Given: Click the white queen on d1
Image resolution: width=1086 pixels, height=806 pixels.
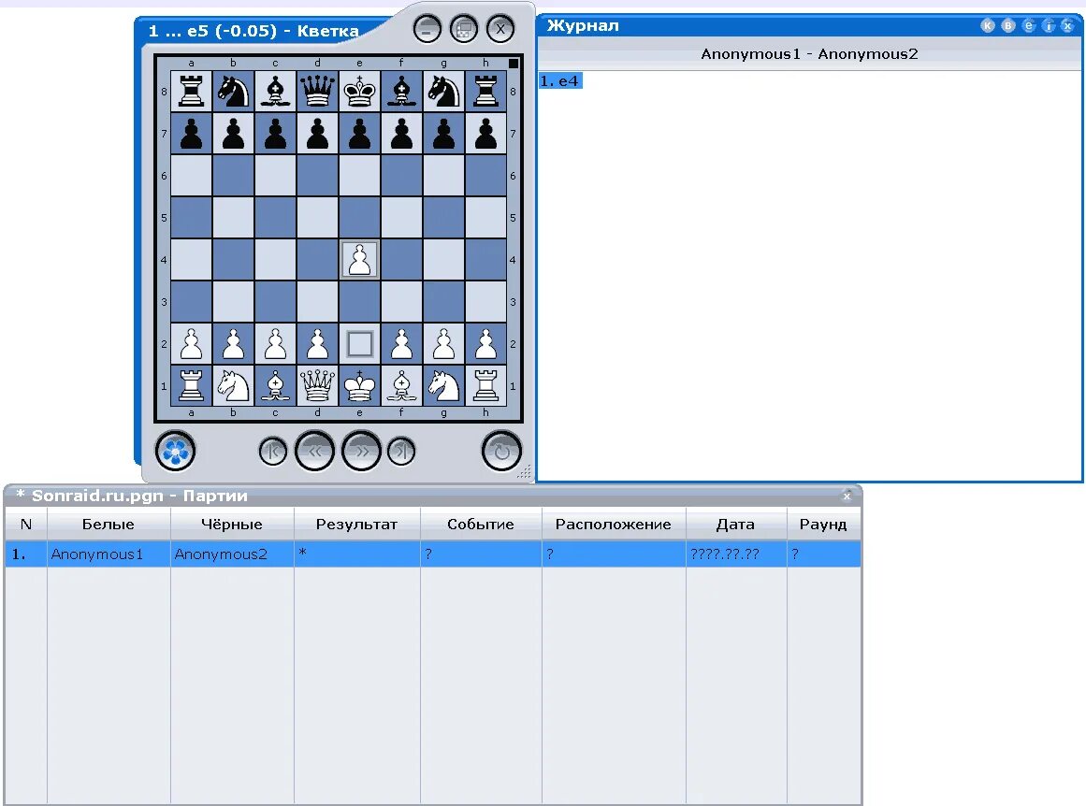Looking at the screenshot, I should (x=317, y=385).
